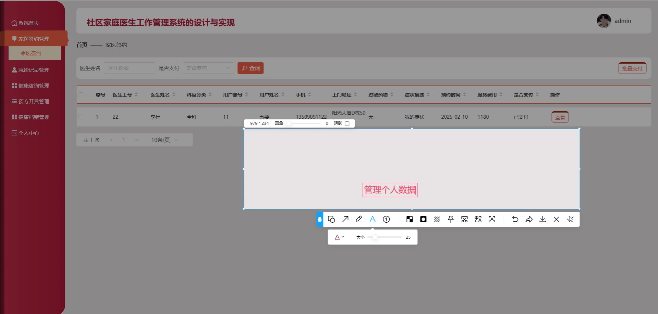Click the 医生姓名 input field
Screen dimensions: 658x314
(130, 68)
